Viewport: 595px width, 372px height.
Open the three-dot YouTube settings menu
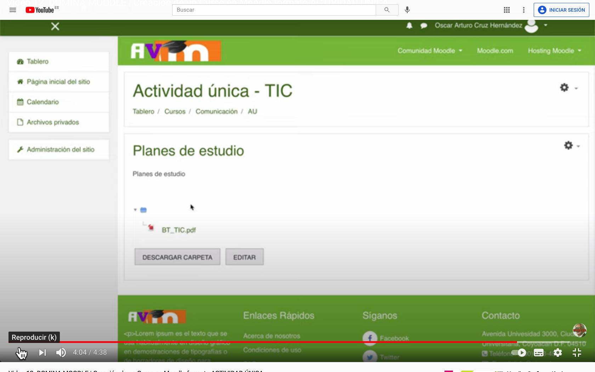524,10
